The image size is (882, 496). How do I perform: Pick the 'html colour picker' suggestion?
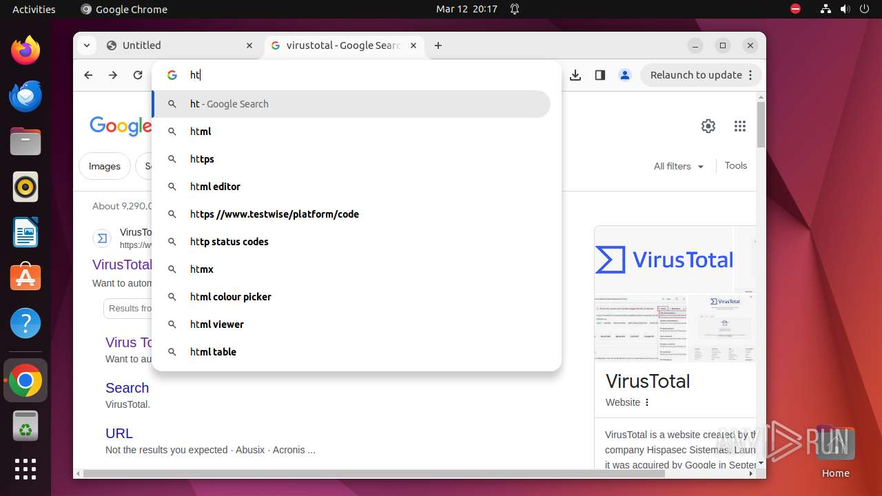[x=351, y=297]
